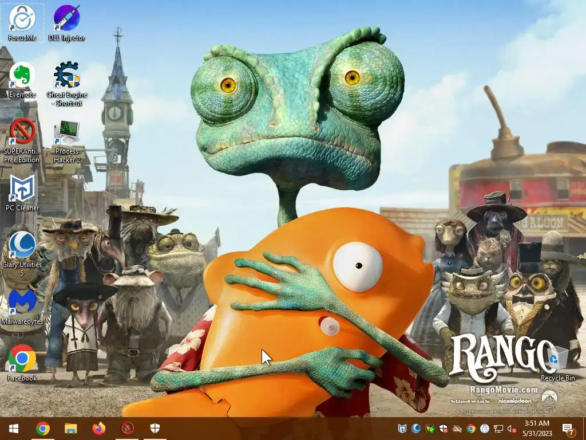
Task: Click the muted volume speaker icon
Action: [x=512, y=429]
